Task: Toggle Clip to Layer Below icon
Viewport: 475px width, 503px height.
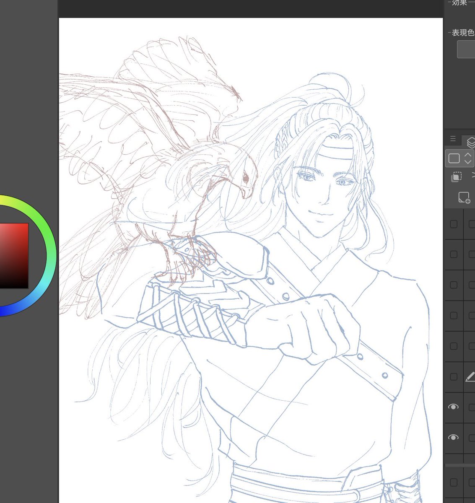Action: pyautogui.click(x=457, y=177)
